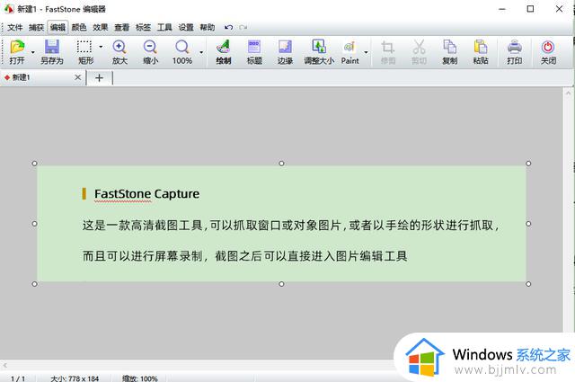Image resolution: width=575 pixels, height=382 pixels.
Task: Open the File (文件) menu
Action: coord(15,28)
